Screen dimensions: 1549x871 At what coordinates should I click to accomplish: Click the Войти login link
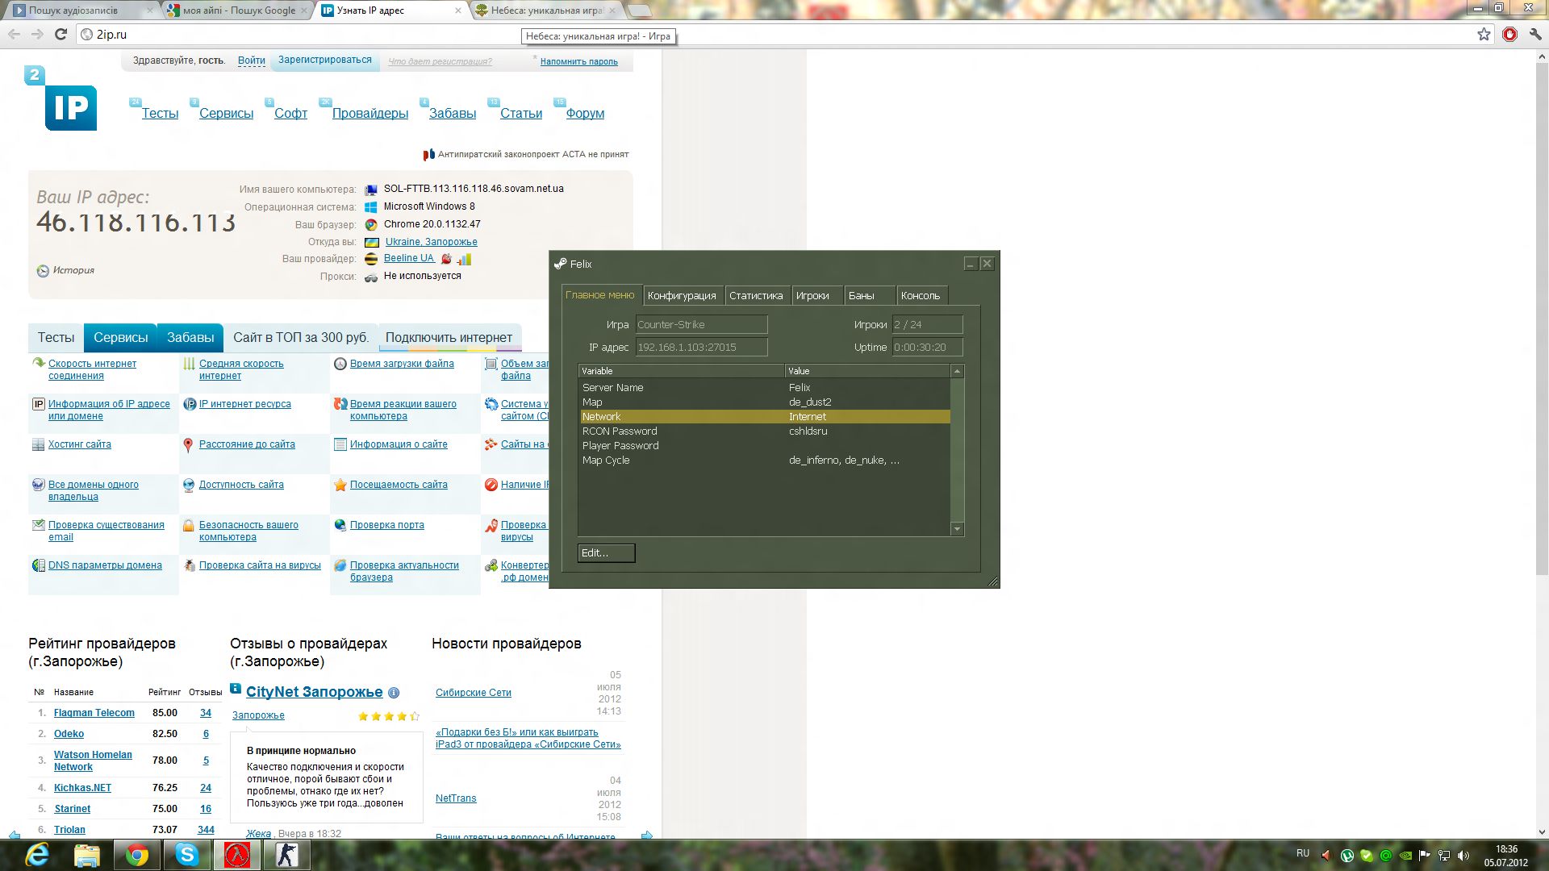coord(252,60)
